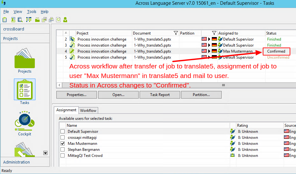296x174 pixels.
Task: Open the File menu
Action: click(6, 11)
